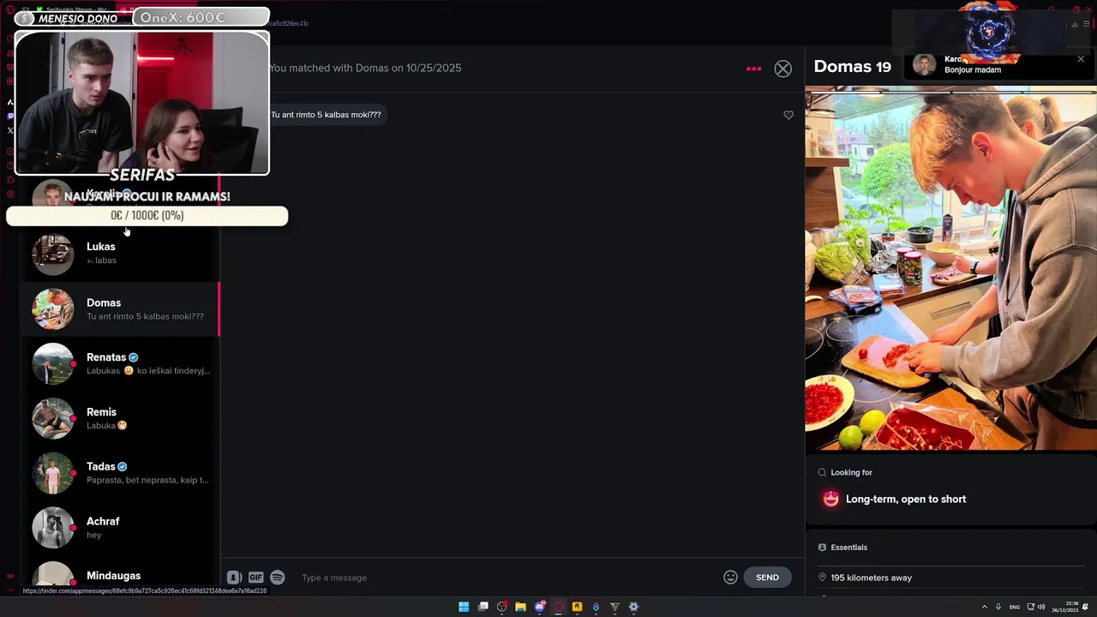Click Domas's large profile photo
This screenshot has height=617, width=1097.
pos(950,268)
